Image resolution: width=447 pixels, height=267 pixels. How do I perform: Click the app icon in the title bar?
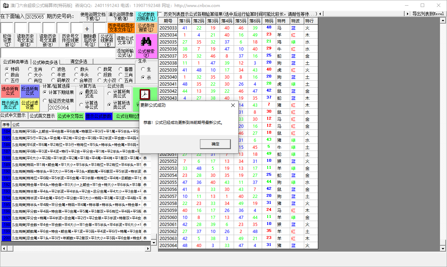click(x=5, y=5)
